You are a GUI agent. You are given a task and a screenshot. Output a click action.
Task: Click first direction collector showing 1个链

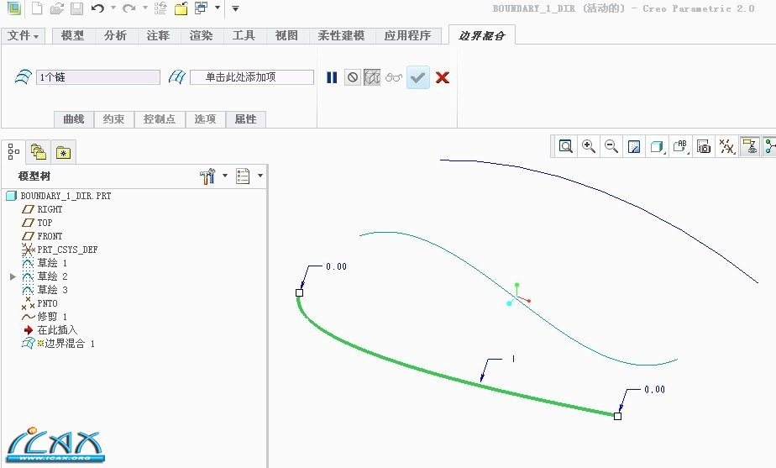(98, 77)
